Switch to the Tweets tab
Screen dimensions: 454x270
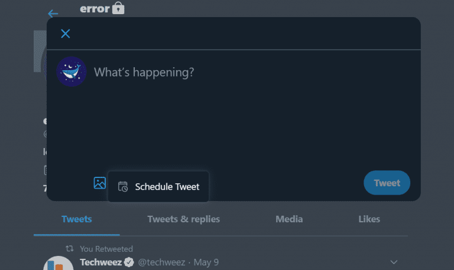coord(77,219)
